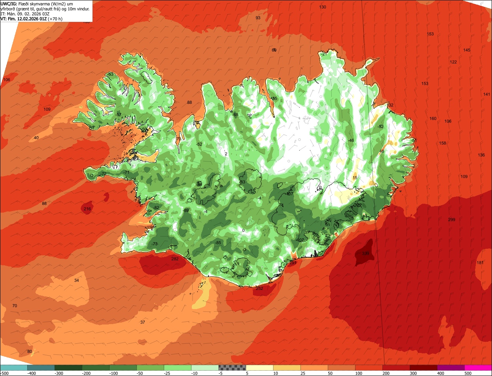Click the 80 value on the map

pyautogui.click(x=30, y=352)
